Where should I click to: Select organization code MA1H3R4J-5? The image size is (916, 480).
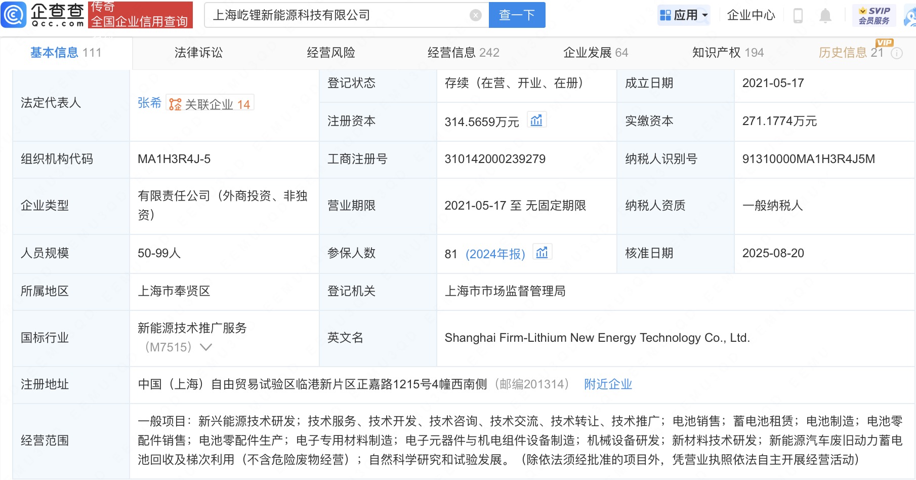(x=174, y=159)
